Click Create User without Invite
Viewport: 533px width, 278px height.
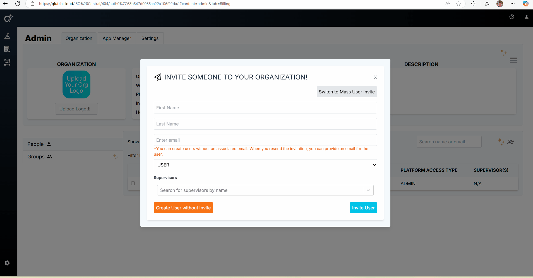point(183,208)
